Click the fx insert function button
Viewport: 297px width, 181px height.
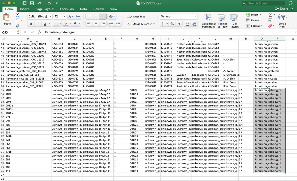coord(40,32)
